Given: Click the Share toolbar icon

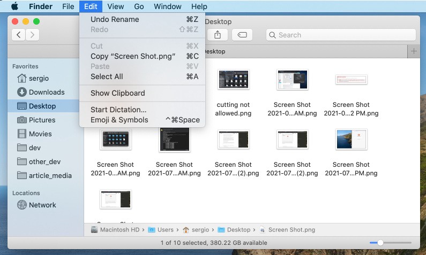Looking at the screenshot, I should point(218,35).
